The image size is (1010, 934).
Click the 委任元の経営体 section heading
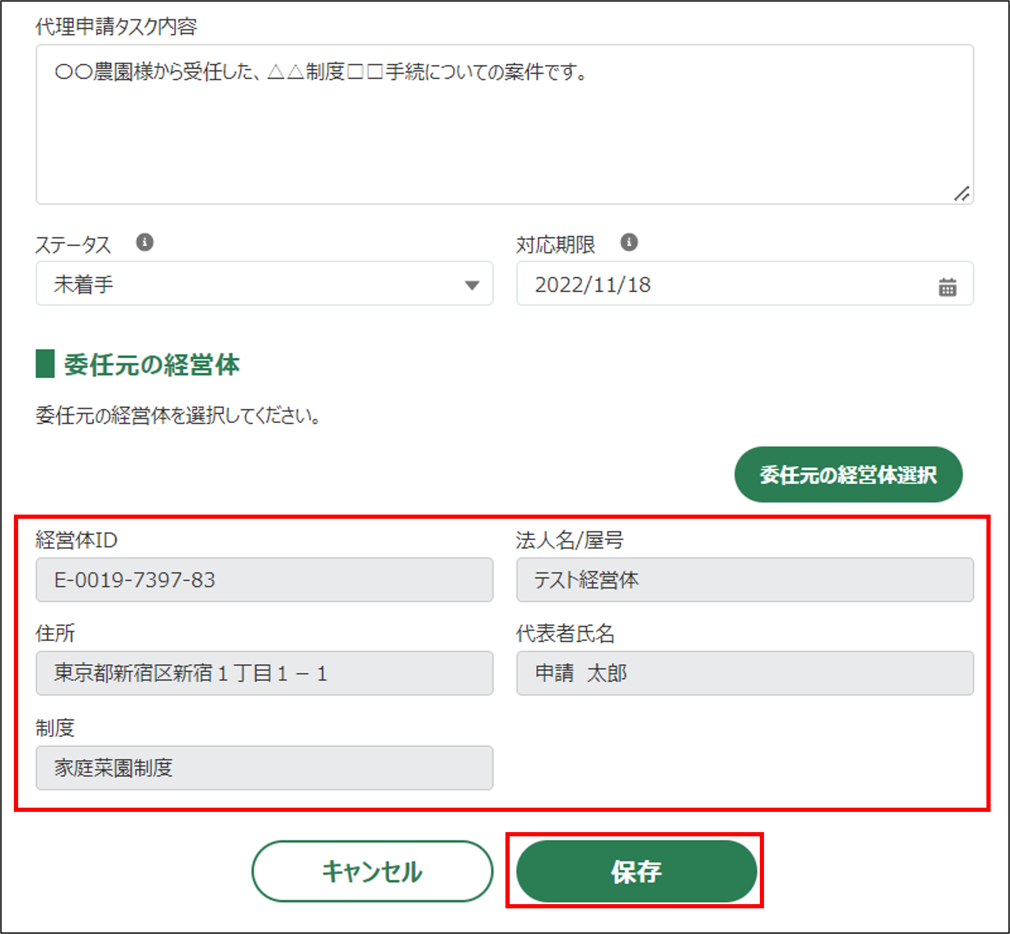(x=151, y=364)
